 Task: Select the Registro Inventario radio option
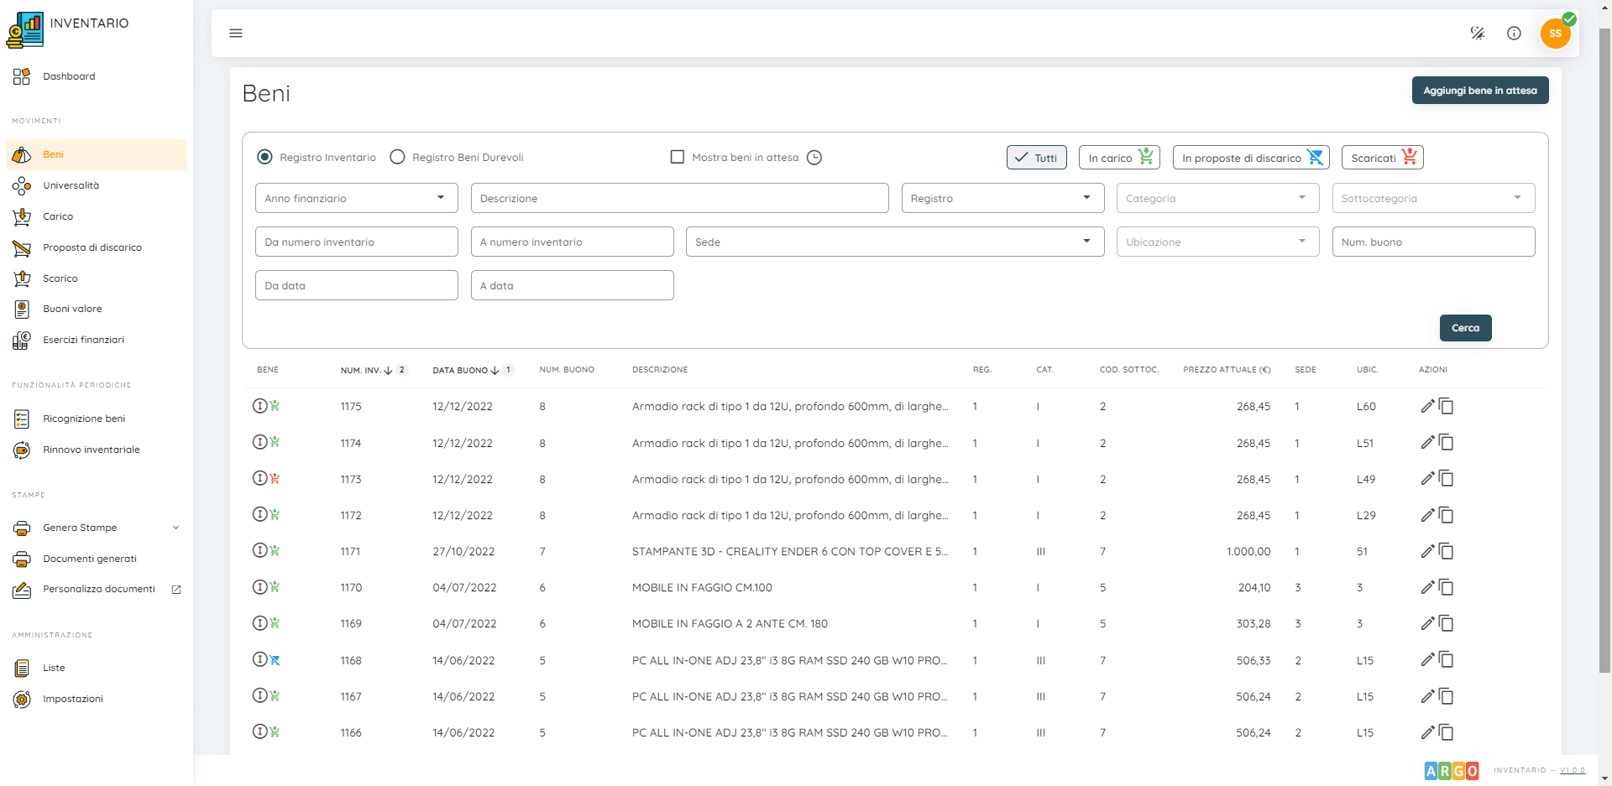pyautogui.click(x=265, y=158)
